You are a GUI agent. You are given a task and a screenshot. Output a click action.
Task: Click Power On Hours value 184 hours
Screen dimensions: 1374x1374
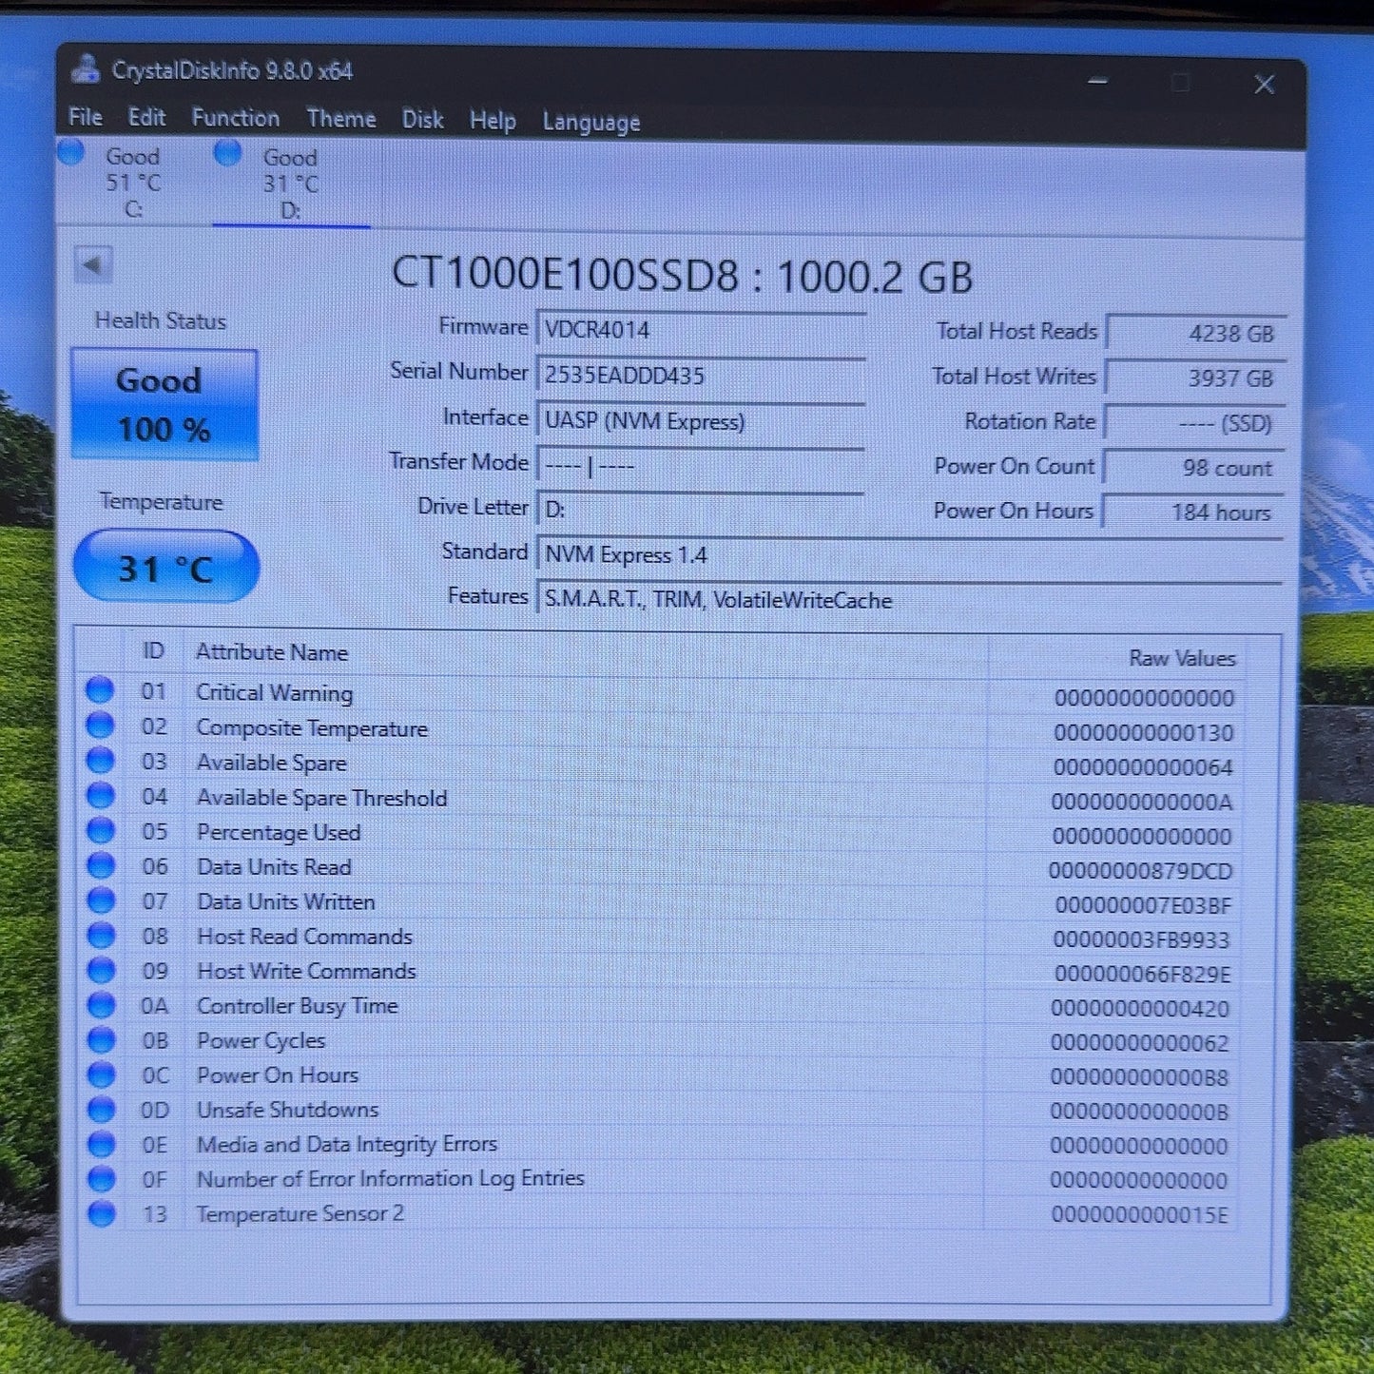pos(1193,512)
